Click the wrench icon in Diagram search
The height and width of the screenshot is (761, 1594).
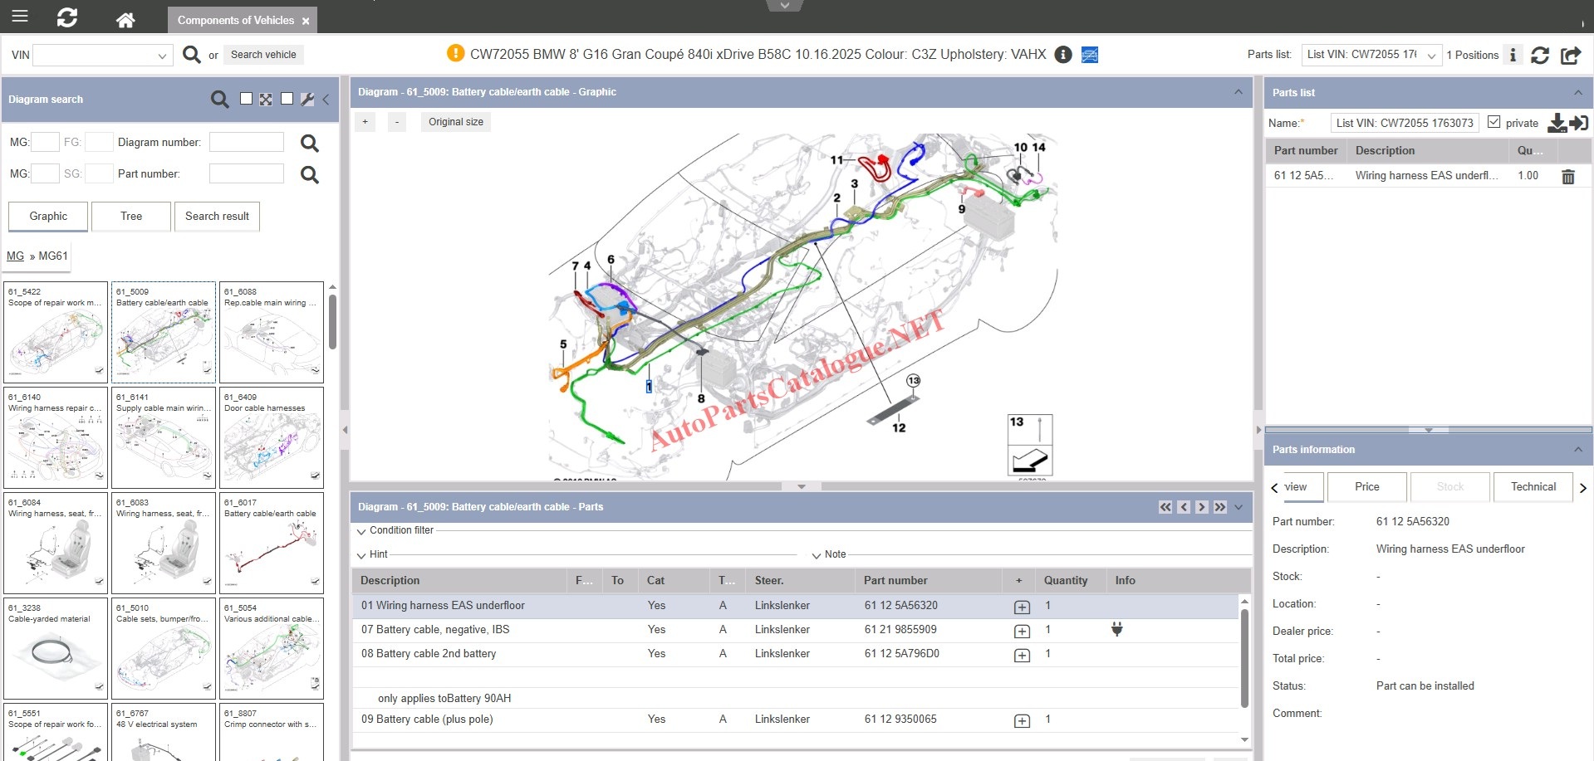point(307,100)
